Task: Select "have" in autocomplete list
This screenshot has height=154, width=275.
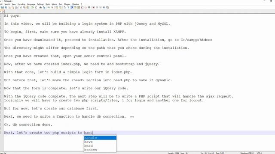Action: click(100, 142)
